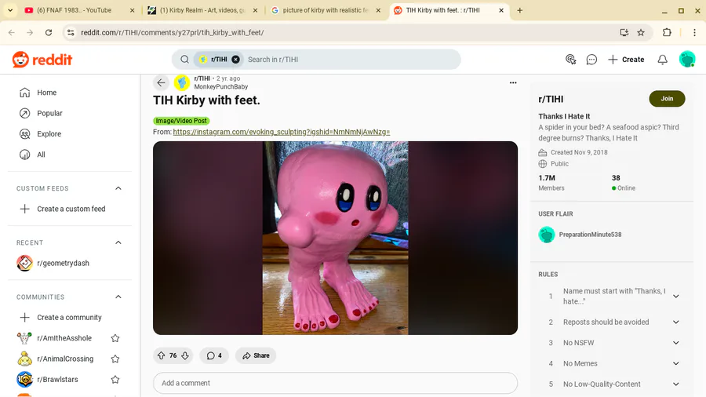Click the Create post button

(626, 60)
